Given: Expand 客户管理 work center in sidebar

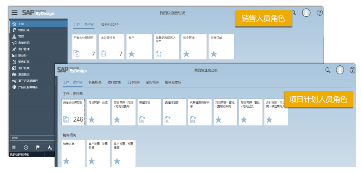Looking at the screenshot, I should [x=24, y=49].
